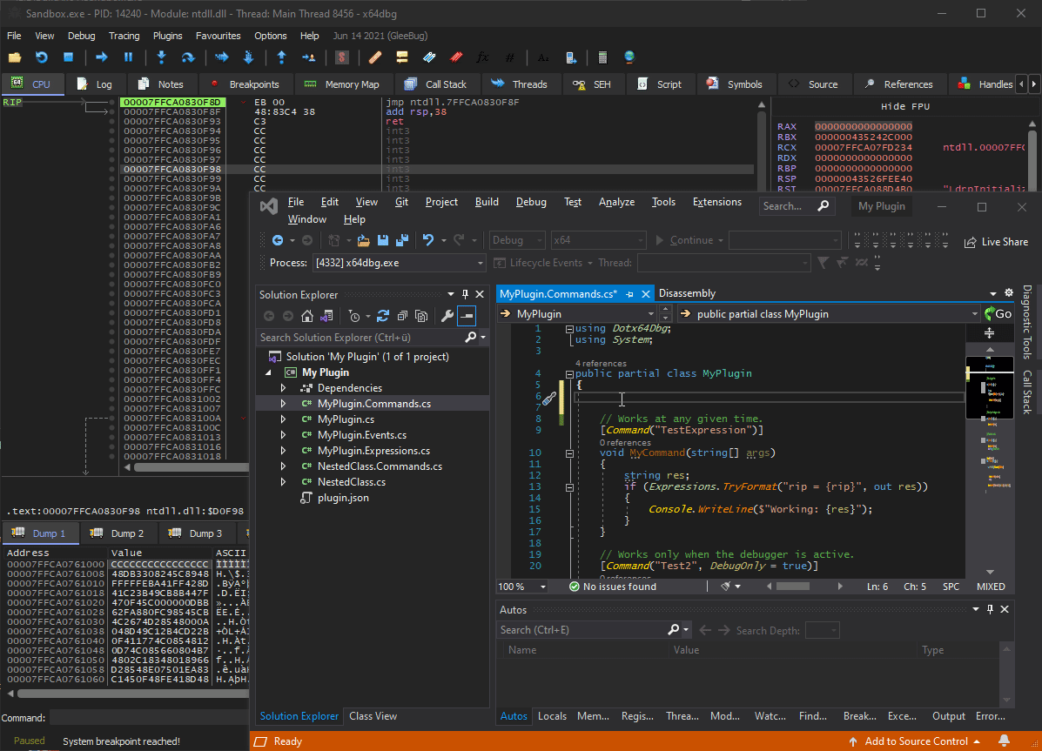1042x751 pixels.
Task: Toggle pin on MyPlugin.Commands.cs tab
Action: coord(629,294)
